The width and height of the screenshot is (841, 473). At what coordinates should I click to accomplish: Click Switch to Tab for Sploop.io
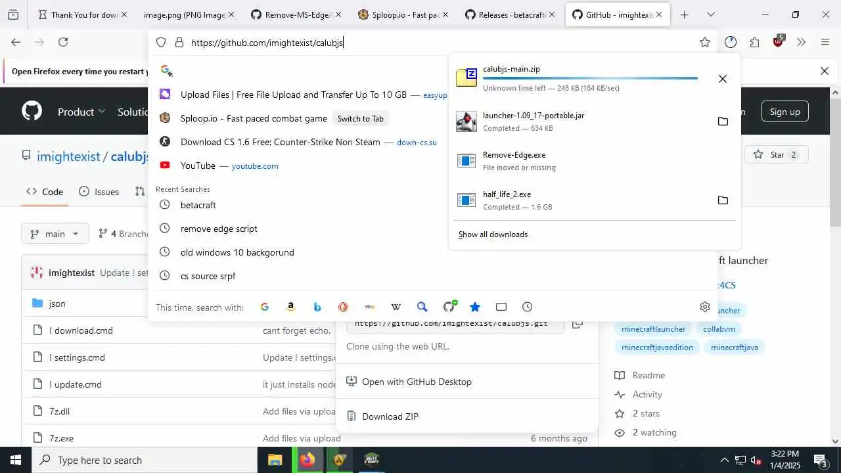tap(360, 119)
